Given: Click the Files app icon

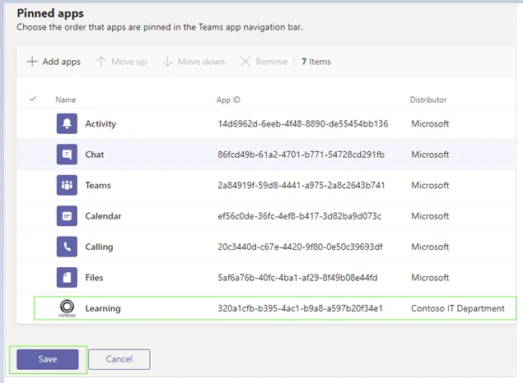Looking at the screenshot, I should coord(67,278).
